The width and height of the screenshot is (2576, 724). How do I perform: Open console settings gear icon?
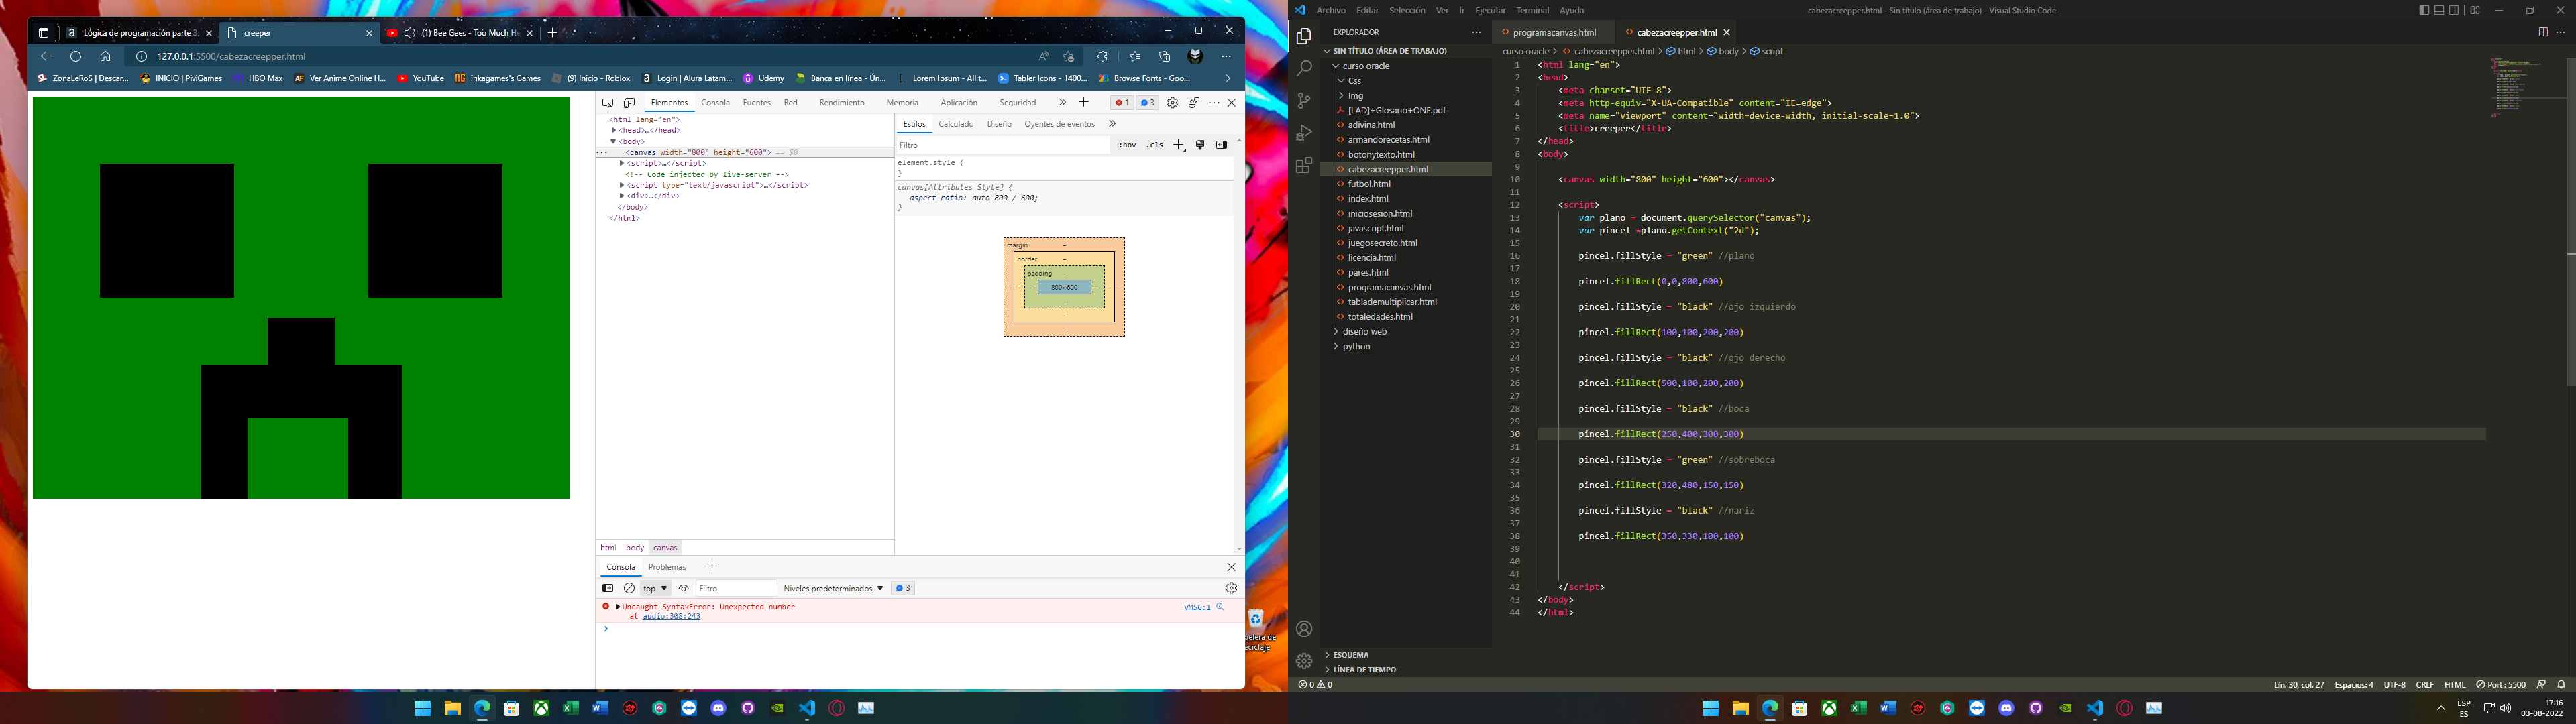tap(1231, 588)
